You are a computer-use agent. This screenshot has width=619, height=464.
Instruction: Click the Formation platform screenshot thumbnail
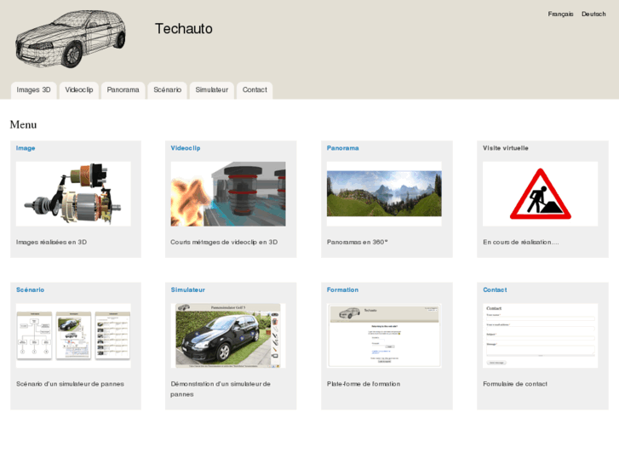pos(384,335)
